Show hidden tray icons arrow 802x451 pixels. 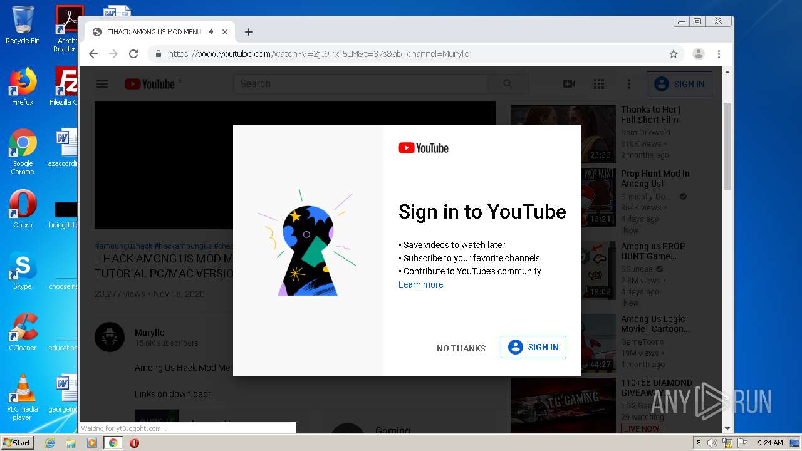pos(699,443)
